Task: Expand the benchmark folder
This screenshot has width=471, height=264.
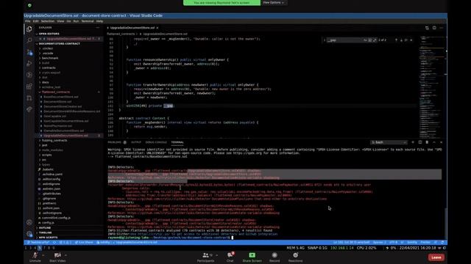Action: (50, 58)
